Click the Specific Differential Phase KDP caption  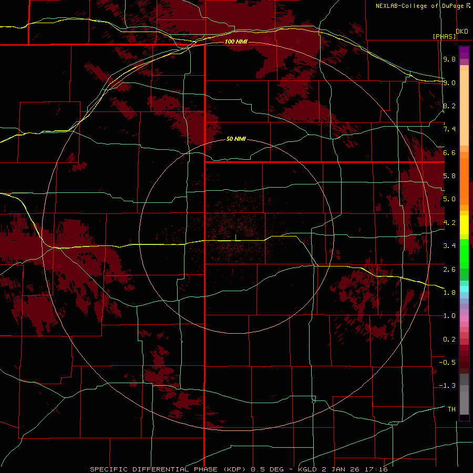239,469
